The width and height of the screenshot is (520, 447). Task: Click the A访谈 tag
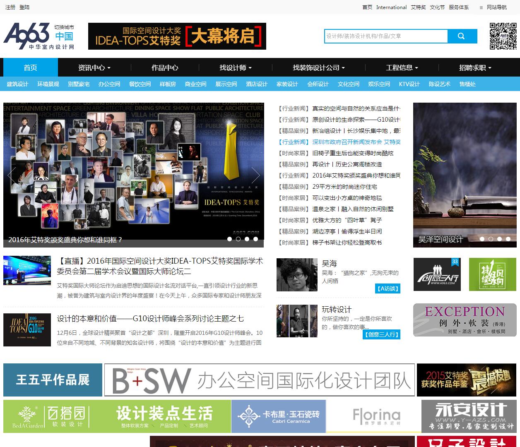click(x=388, y=288)
